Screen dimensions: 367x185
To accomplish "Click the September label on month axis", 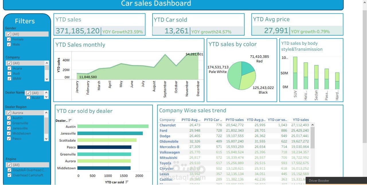I will pos(165,89).
